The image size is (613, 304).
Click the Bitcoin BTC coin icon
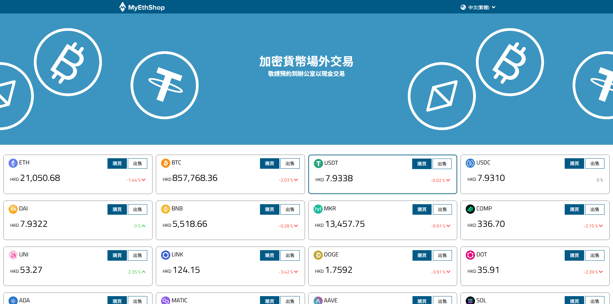[166, 163]
